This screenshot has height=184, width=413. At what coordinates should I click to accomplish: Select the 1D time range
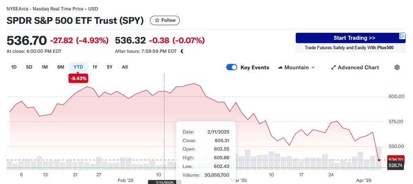click(x=14, y=67)
